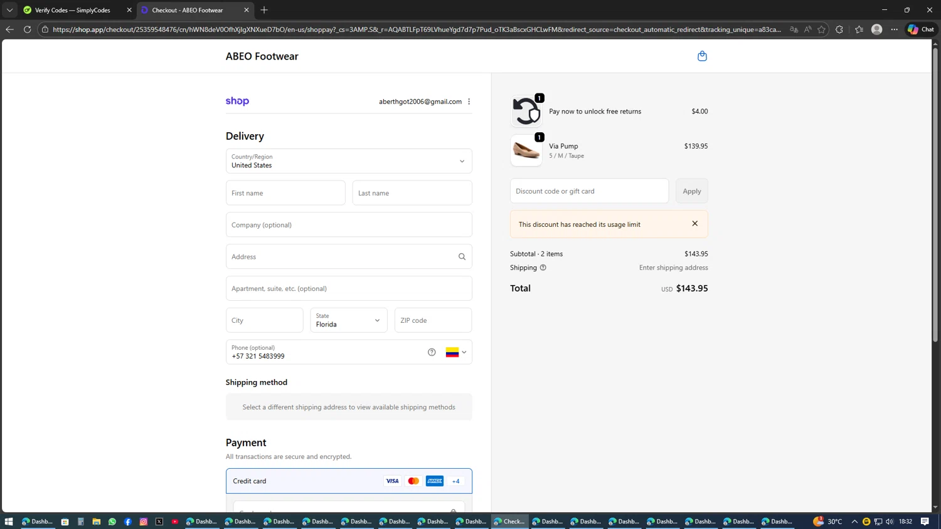Focus the Last name field
Viewport: 941px width, 529px height.
(412, 193)
